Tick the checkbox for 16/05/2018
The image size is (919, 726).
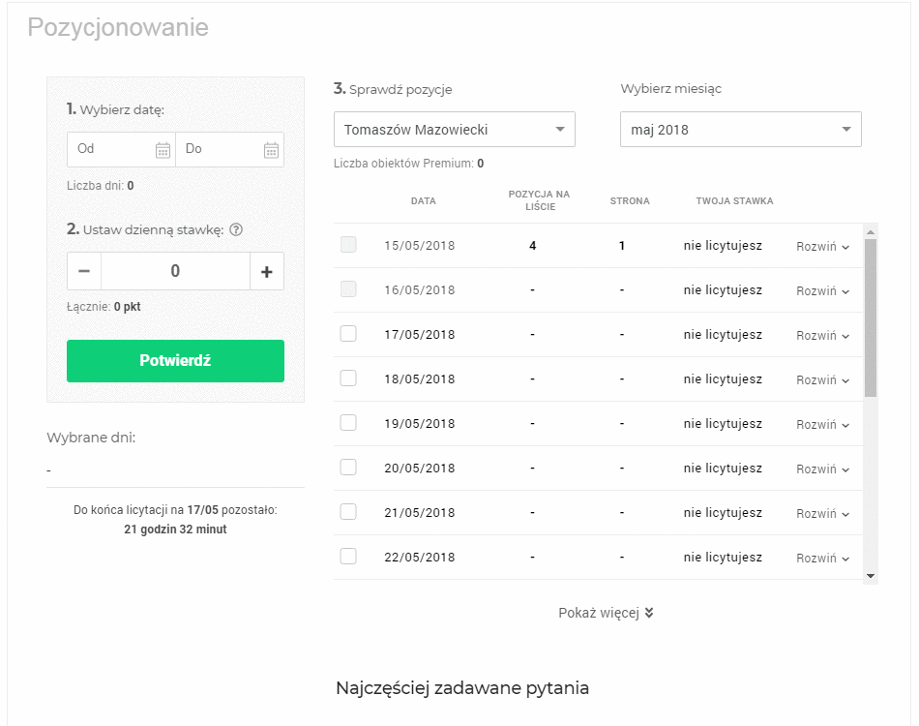click(348, 289)
